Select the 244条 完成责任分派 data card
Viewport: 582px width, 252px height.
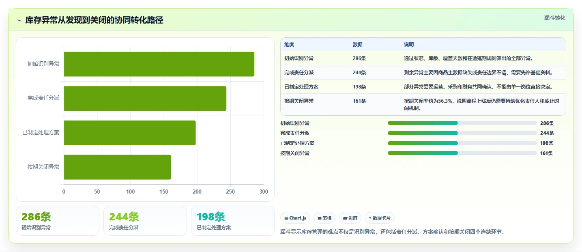click(145, 221)
